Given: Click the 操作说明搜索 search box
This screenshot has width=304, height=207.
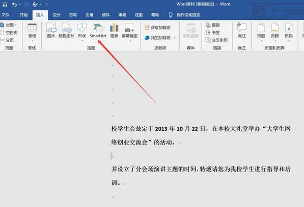Looking at the screenshot, I should tap(188, 15).
